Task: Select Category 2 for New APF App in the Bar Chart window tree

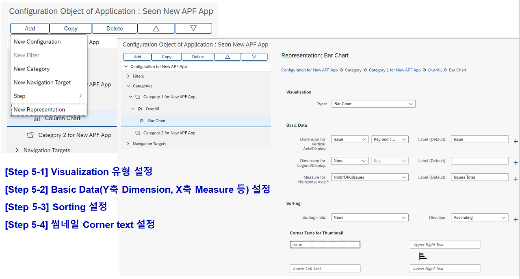Action: [196, 133]
